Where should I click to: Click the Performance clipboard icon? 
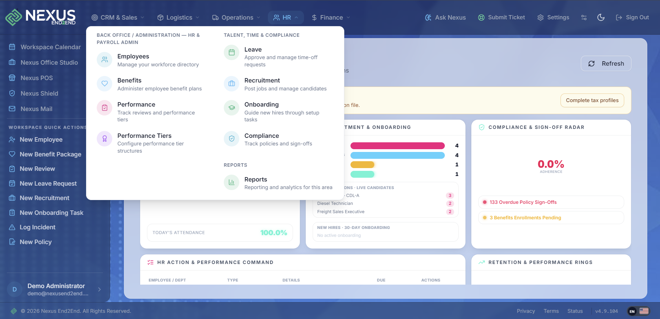click(105, 108)
